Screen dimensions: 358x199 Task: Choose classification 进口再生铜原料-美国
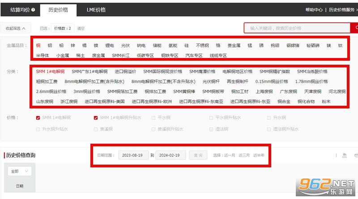click(105, 102)
